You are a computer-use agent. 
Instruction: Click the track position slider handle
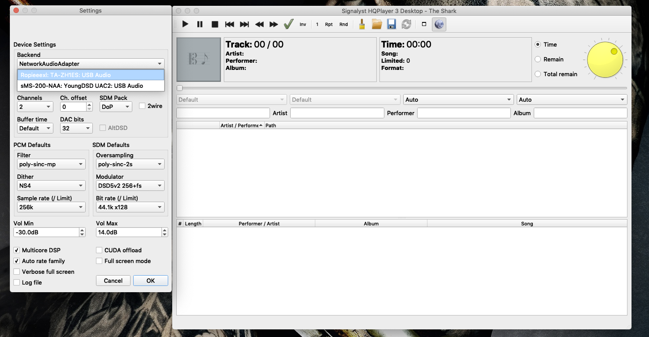point(180,88)
